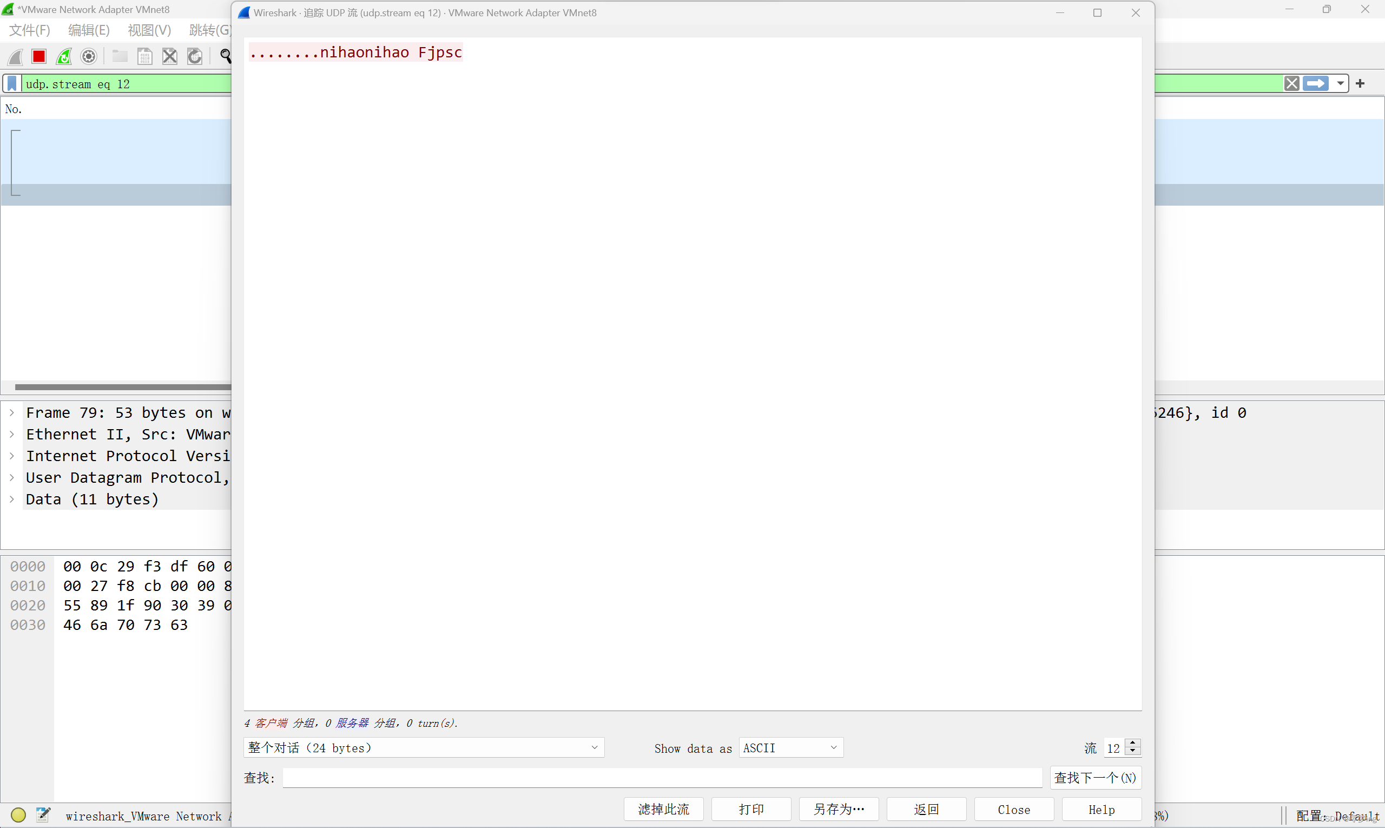Click the close capture file X icon

click(x=169, y=56)
